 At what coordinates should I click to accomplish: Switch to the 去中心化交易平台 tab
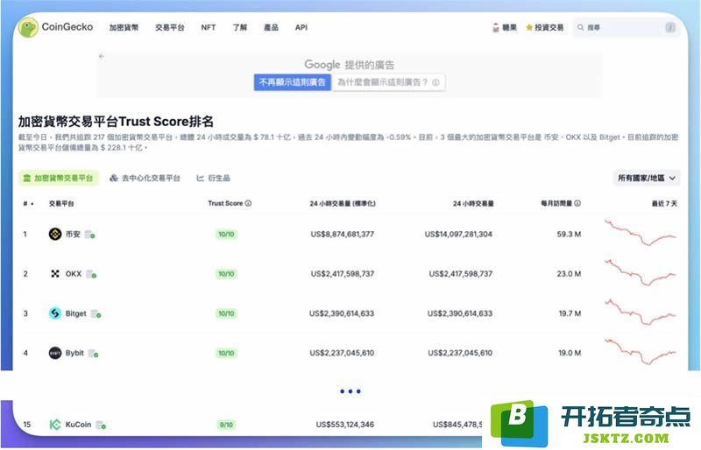pyautogui.click(x=145, y=178)
